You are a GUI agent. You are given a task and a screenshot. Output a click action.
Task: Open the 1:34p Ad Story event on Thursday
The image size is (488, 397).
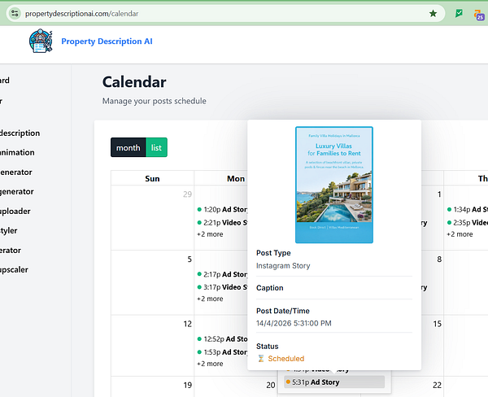click(x=467, y=210)
